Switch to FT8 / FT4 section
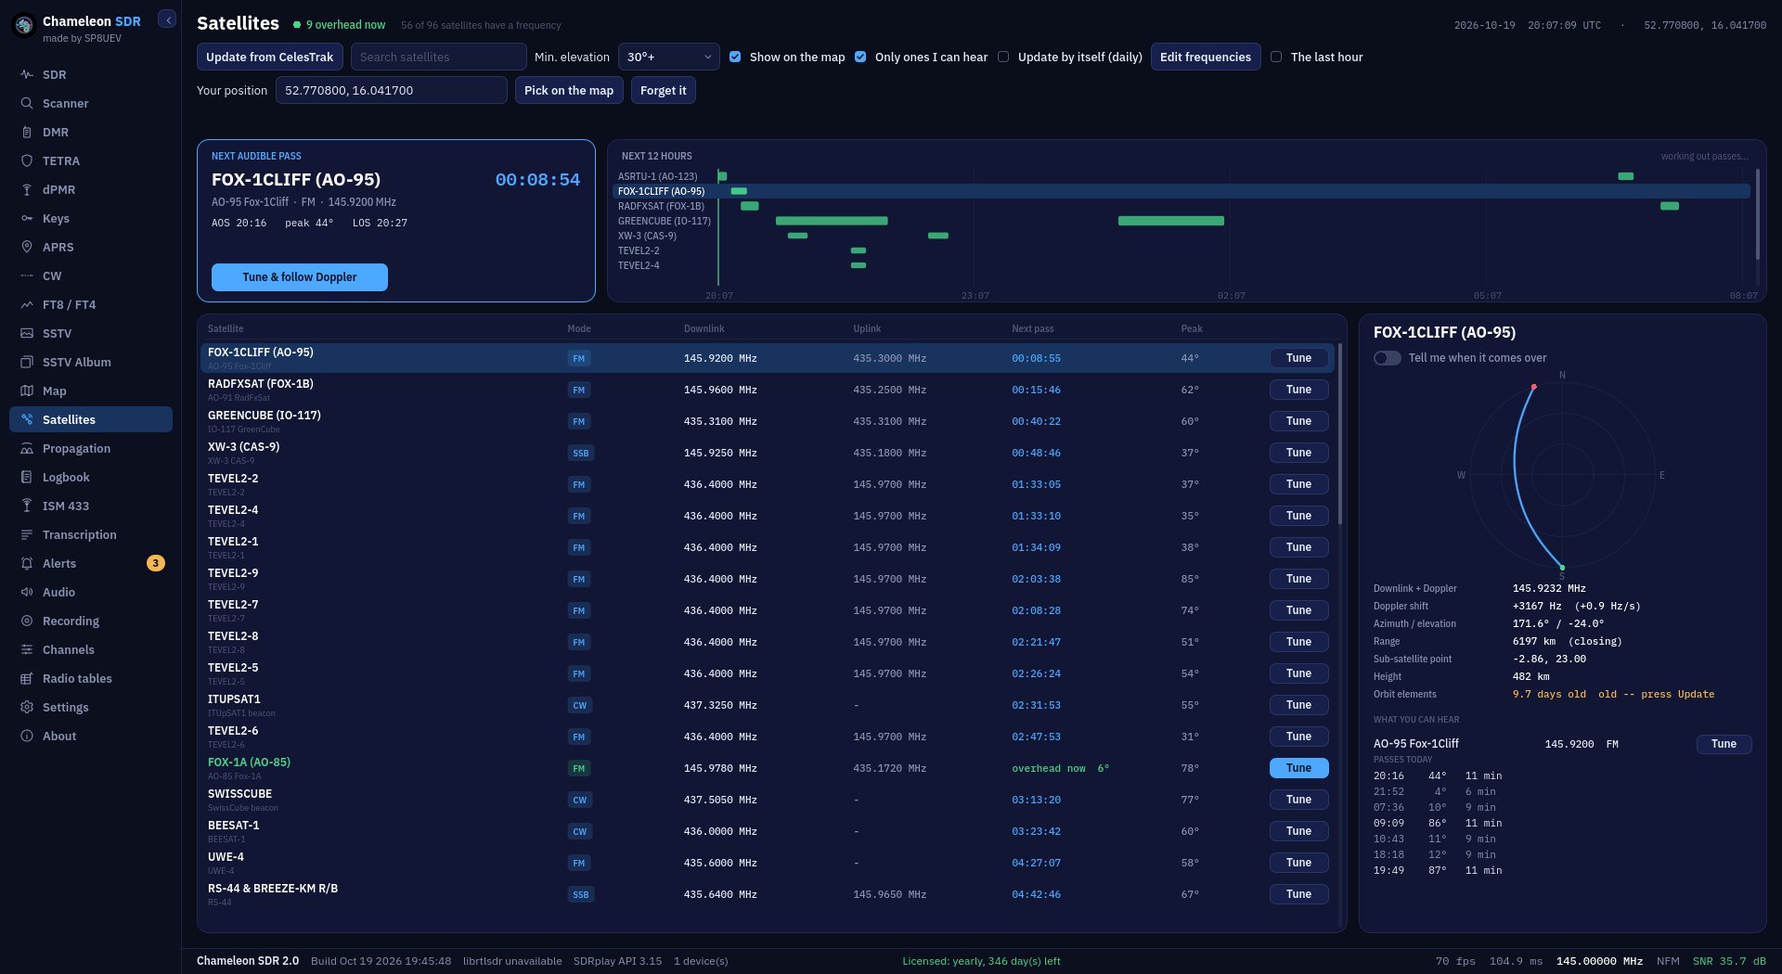Image resolution: width=1782 pixels, height=974 pixels. (91, 304)
